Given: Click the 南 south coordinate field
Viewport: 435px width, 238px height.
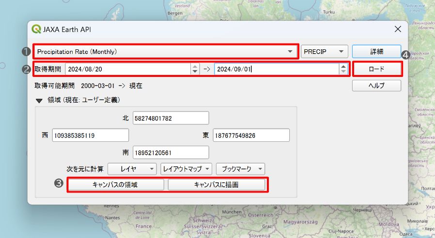Looking at the screenshot, I should [171, 152].
